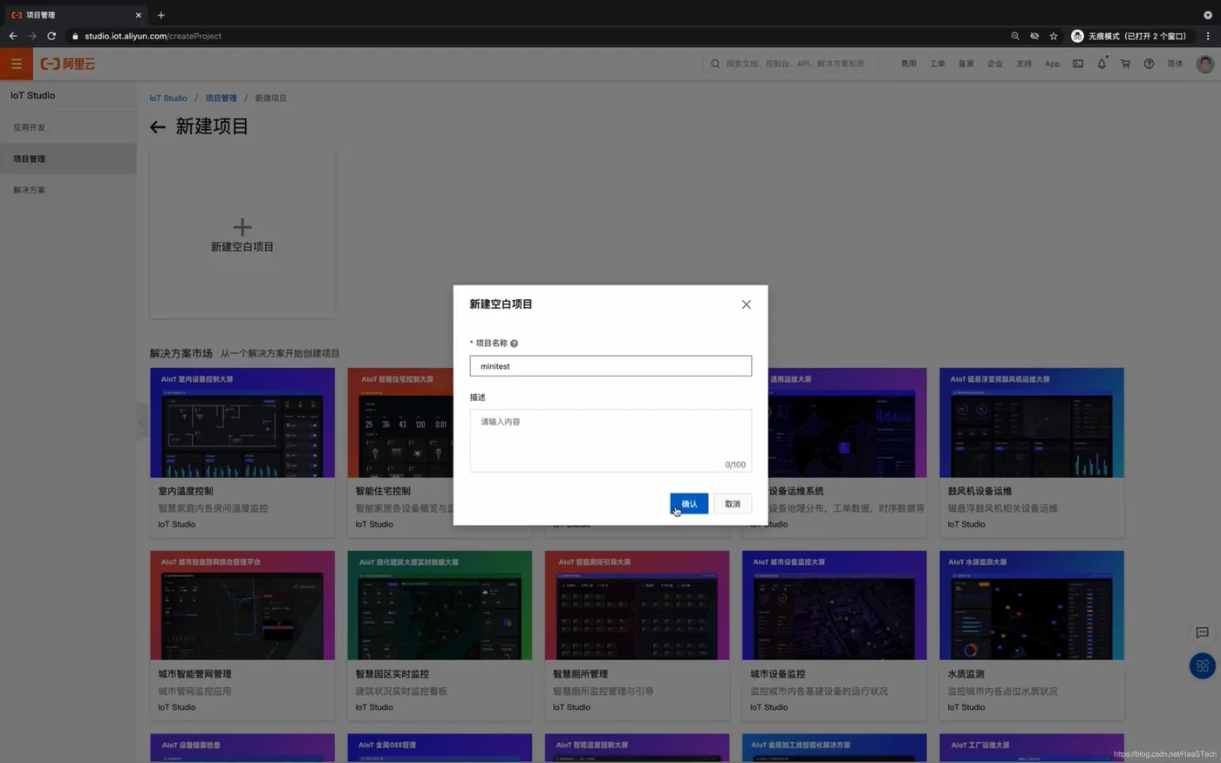Open the App menu in header
Viewport: 1221px width, 763px height.
(x=1053, y=64)
